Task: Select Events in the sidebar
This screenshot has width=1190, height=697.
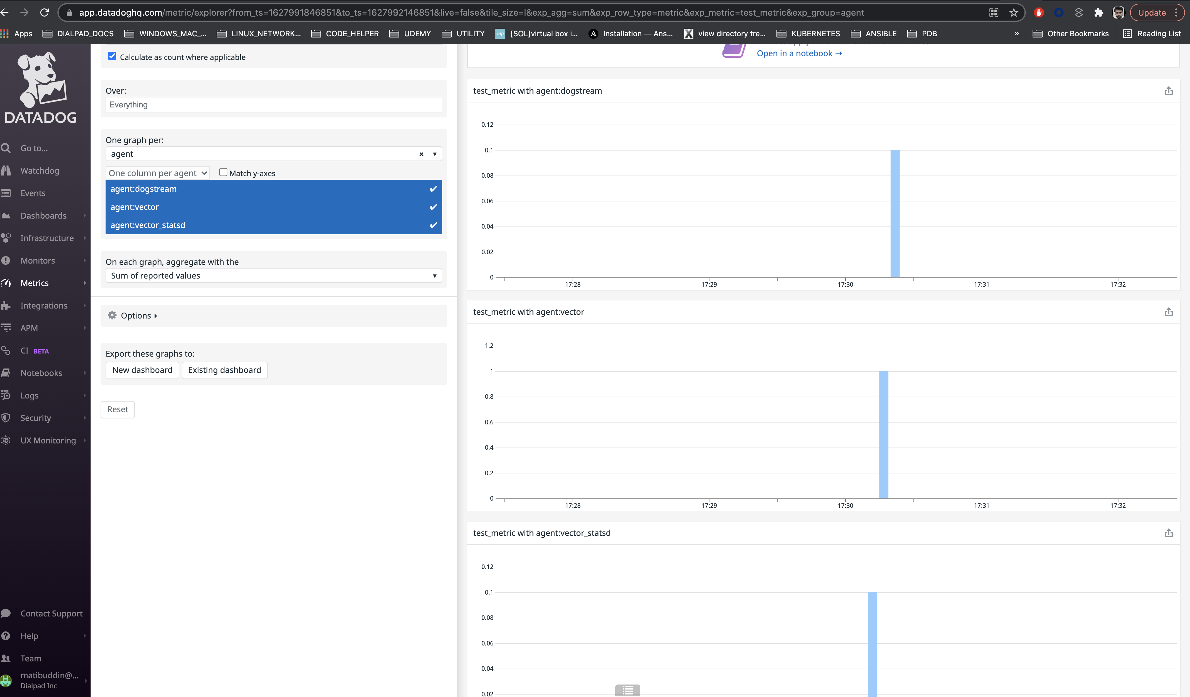Action: 32,193
